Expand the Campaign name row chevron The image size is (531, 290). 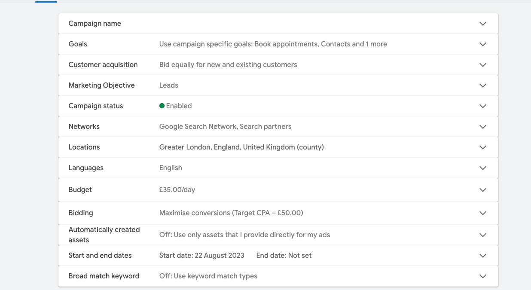[483, 24]
